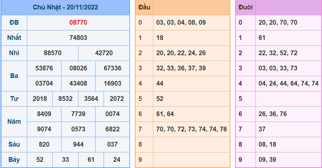Select fifth prize number 0074
This screenshot has height=168, width=322.
(113, 114)
